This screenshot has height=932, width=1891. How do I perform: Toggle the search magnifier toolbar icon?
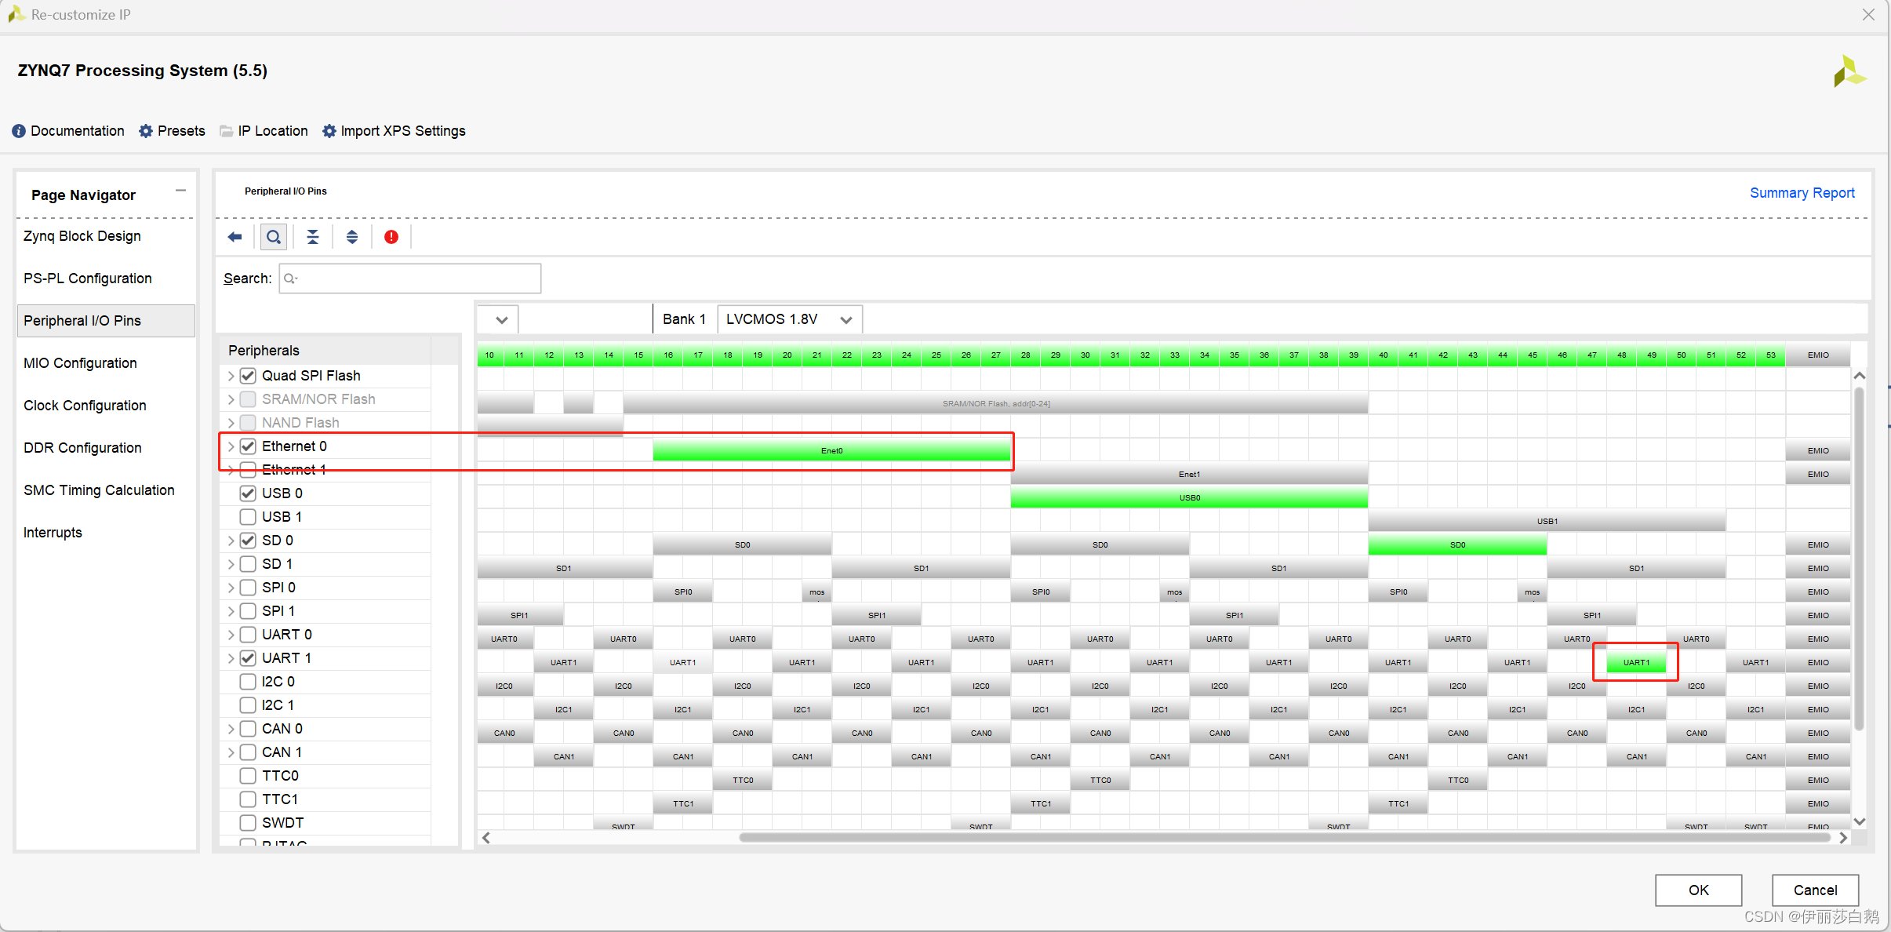(273, 237)
